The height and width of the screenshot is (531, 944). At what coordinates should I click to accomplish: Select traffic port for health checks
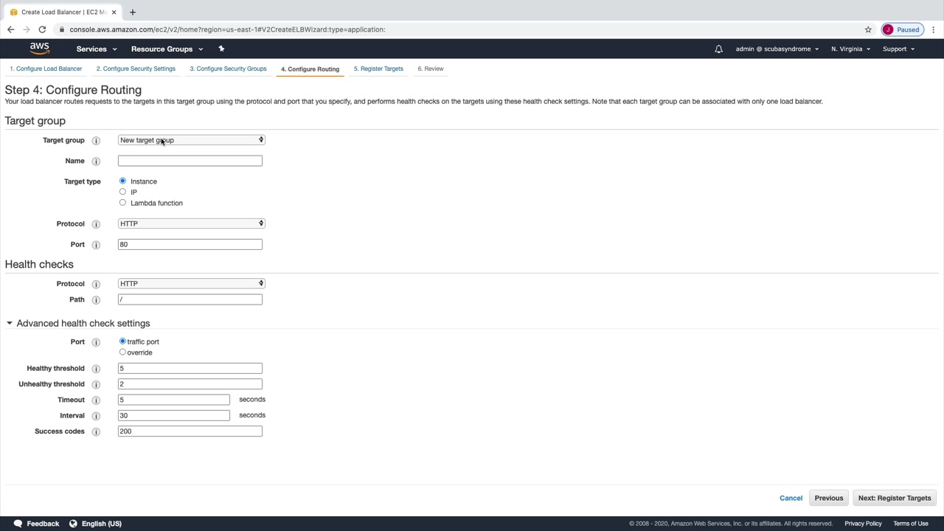122,341
